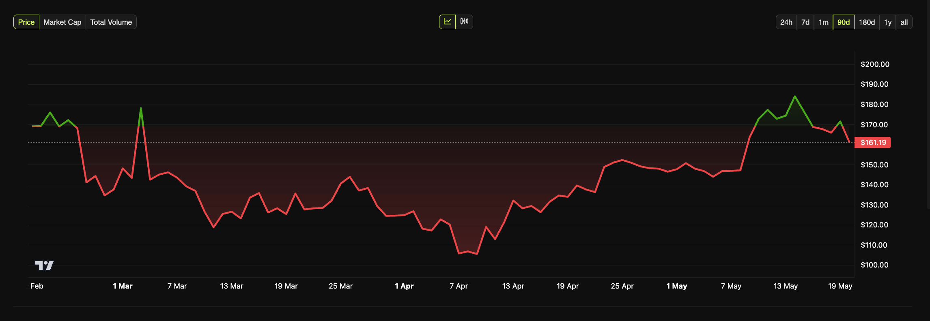Screen dimensions: 930x321
Task: Click the 1 Apr date marker
Action: [404, 286]
